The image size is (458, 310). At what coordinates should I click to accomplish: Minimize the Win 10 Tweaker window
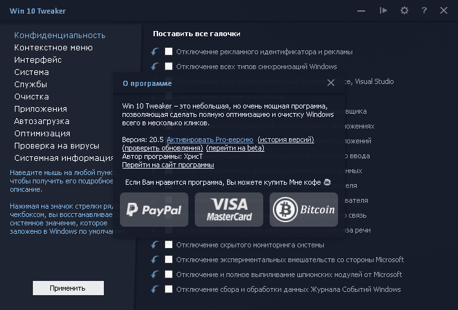tap(361, 11)
